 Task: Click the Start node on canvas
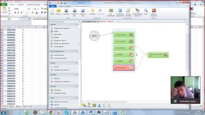(94, 35)
